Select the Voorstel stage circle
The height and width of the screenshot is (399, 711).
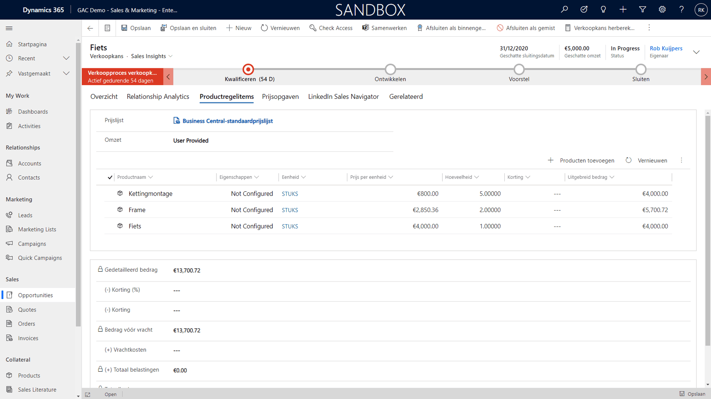click(519, 69)
